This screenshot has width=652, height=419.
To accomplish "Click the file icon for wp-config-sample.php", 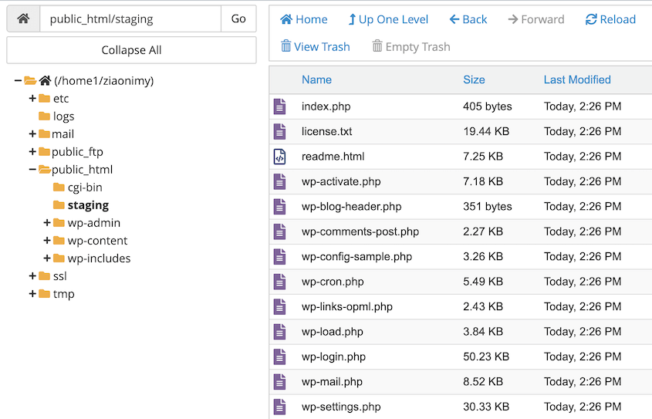I will (x=280, y=256).
